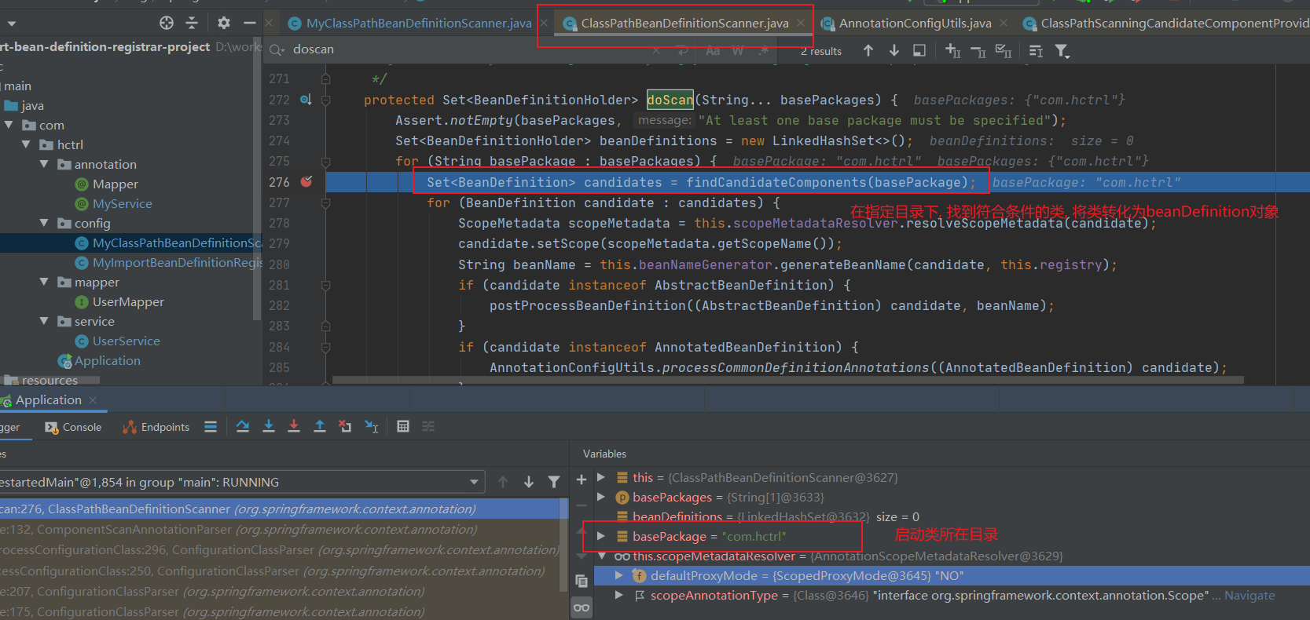The height and width of the screenshot is (620, 1310).
Task: Add new watch with plus icon
Action: coord(582,480)
